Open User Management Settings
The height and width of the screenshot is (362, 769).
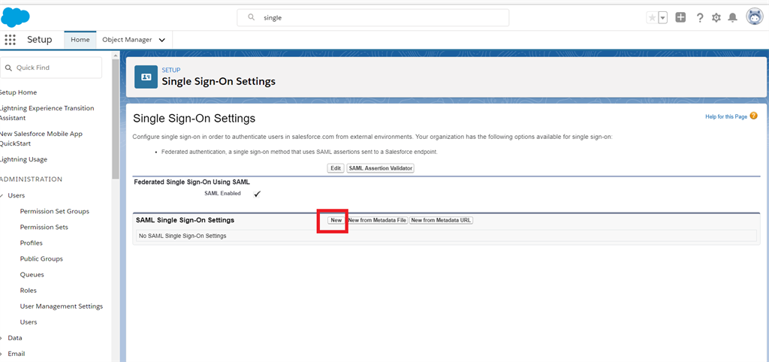point(62,306)
